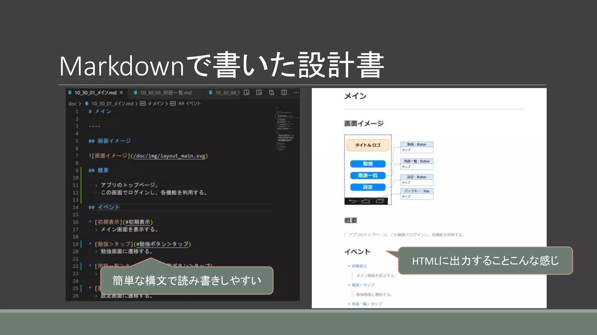Screen dimensions: 597x335
Task: Select the doc folder in the breadcrumb
Action: [72, 104]
